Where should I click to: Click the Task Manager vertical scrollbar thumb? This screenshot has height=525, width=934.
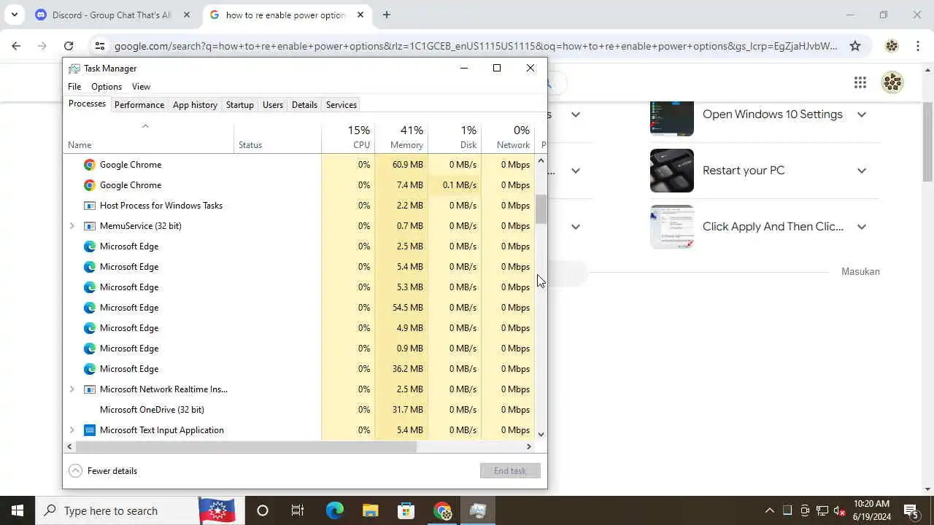click(x=541, y=210)
